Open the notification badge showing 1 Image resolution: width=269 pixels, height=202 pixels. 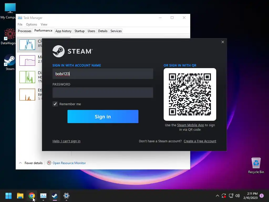(x=262, y=195)
